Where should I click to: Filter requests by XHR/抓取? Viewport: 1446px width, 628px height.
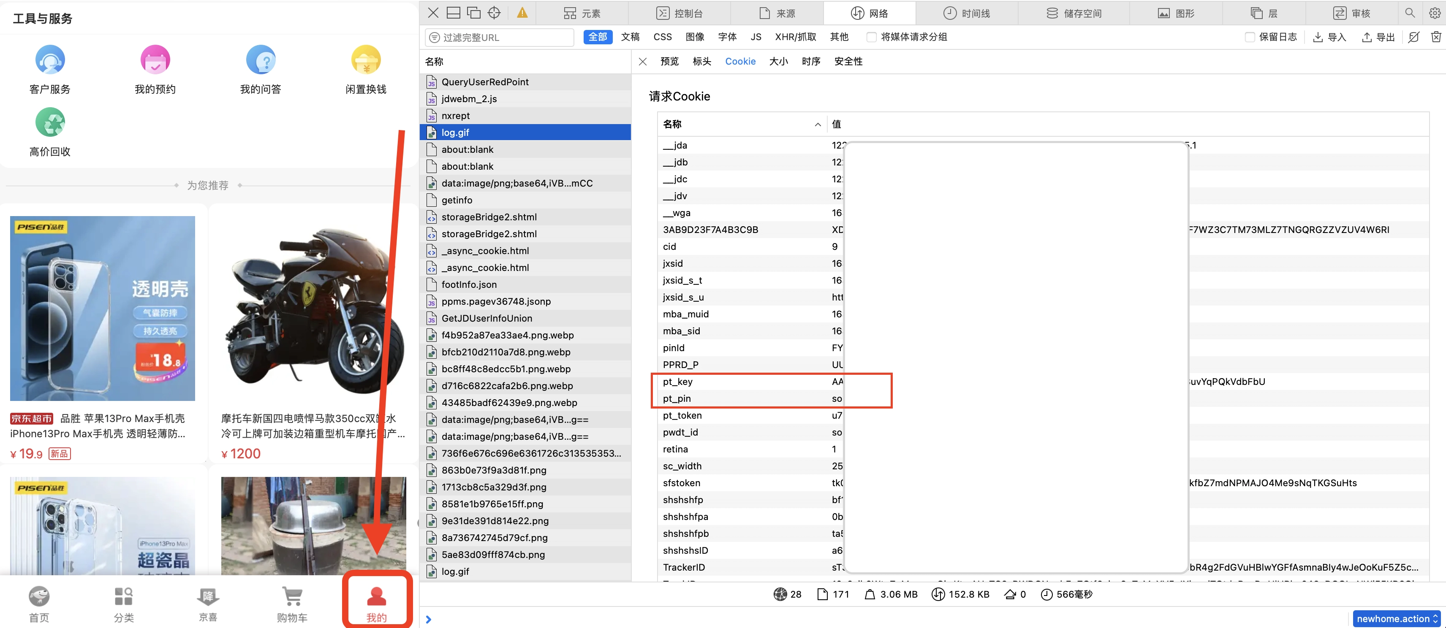tap(795, 37)
